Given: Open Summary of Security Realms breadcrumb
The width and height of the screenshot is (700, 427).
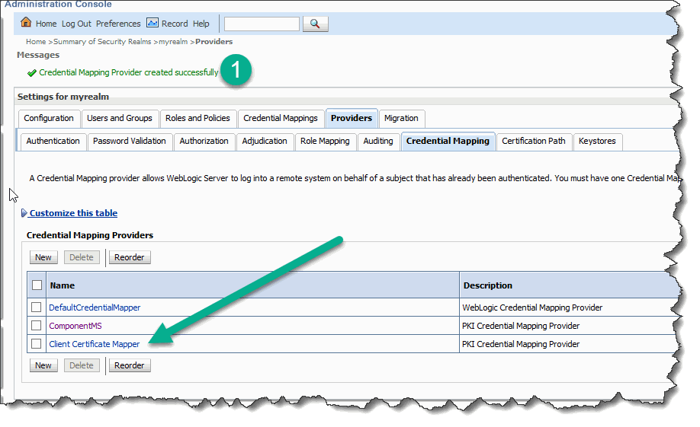Looking at the screenshot, I should tap(102, 41).
